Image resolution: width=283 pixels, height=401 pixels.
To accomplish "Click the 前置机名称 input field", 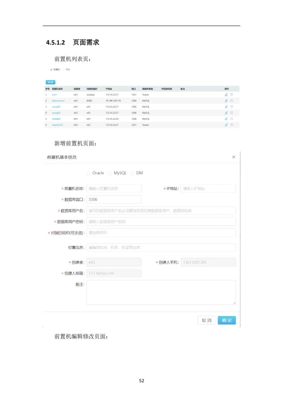I will [x=113, y=188].
